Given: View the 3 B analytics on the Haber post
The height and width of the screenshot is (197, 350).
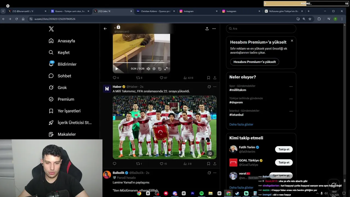Looking at the screenshot, I should point(188,164).
